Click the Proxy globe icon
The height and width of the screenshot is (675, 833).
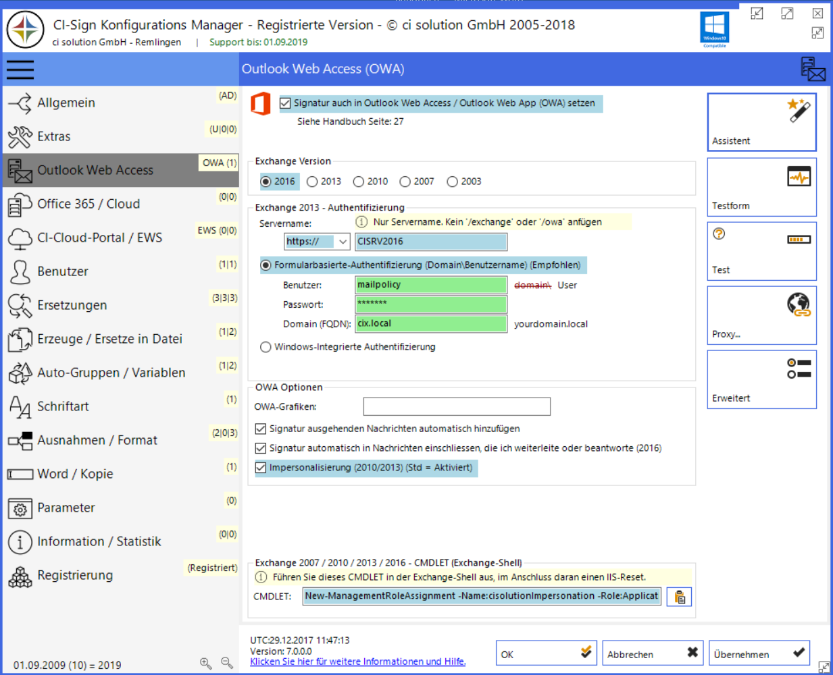click(x=798, y=304)
